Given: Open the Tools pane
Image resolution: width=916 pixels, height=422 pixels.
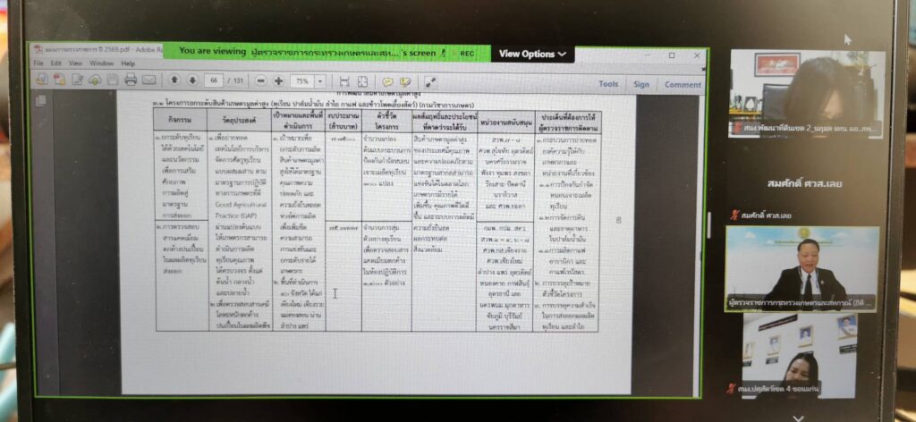Looking at the screenshot, I should click(x=608, y=84).
